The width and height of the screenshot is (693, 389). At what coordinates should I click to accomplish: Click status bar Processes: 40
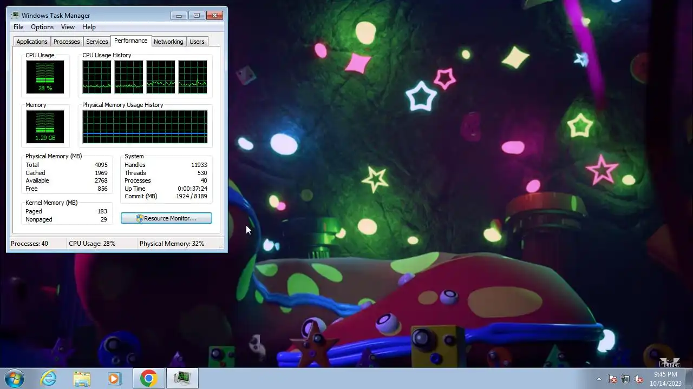point(29,244)
